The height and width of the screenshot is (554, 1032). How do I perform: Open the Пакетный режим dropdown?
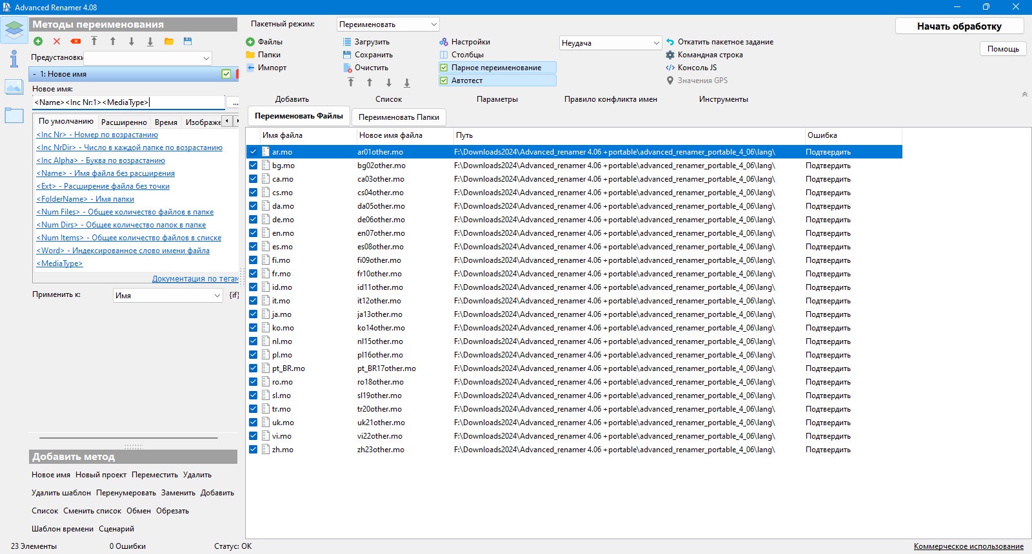point(388,24)
